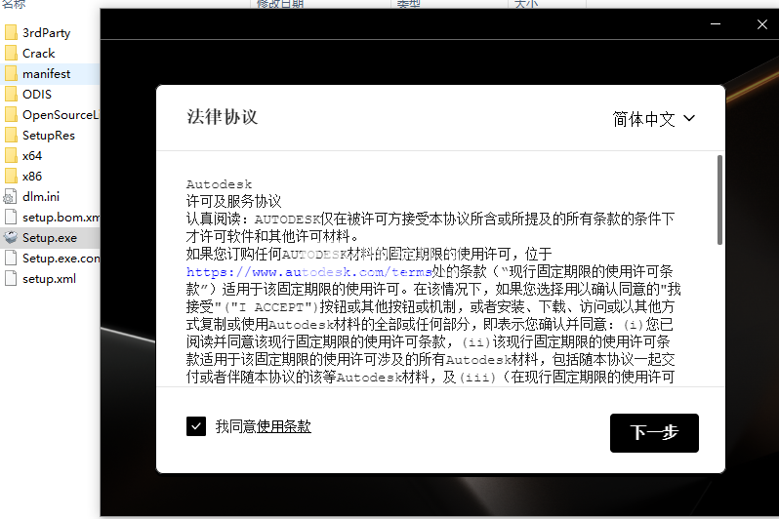This screenshot has width=779, height=519.
Task: Click the ODIS file name
Action: pos(37,95)
